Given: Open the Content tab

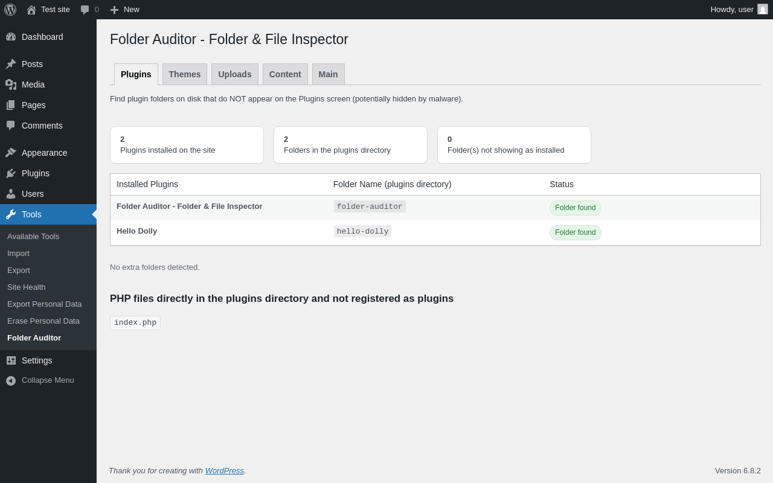Looking at the screenshot, I should [x=285, y=74].
